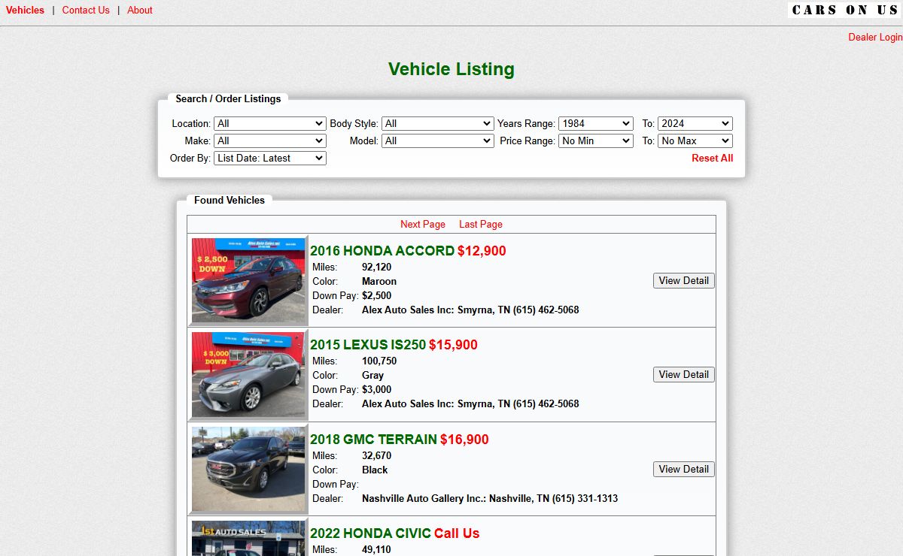Jump to the Last Page link
903x556 pixels.
pos(481,224)
